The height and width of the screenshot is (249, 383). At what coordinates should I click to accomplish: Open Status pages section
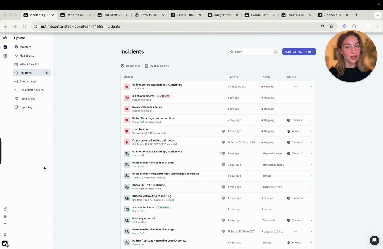pyautogui.click(x=28, y=81)
